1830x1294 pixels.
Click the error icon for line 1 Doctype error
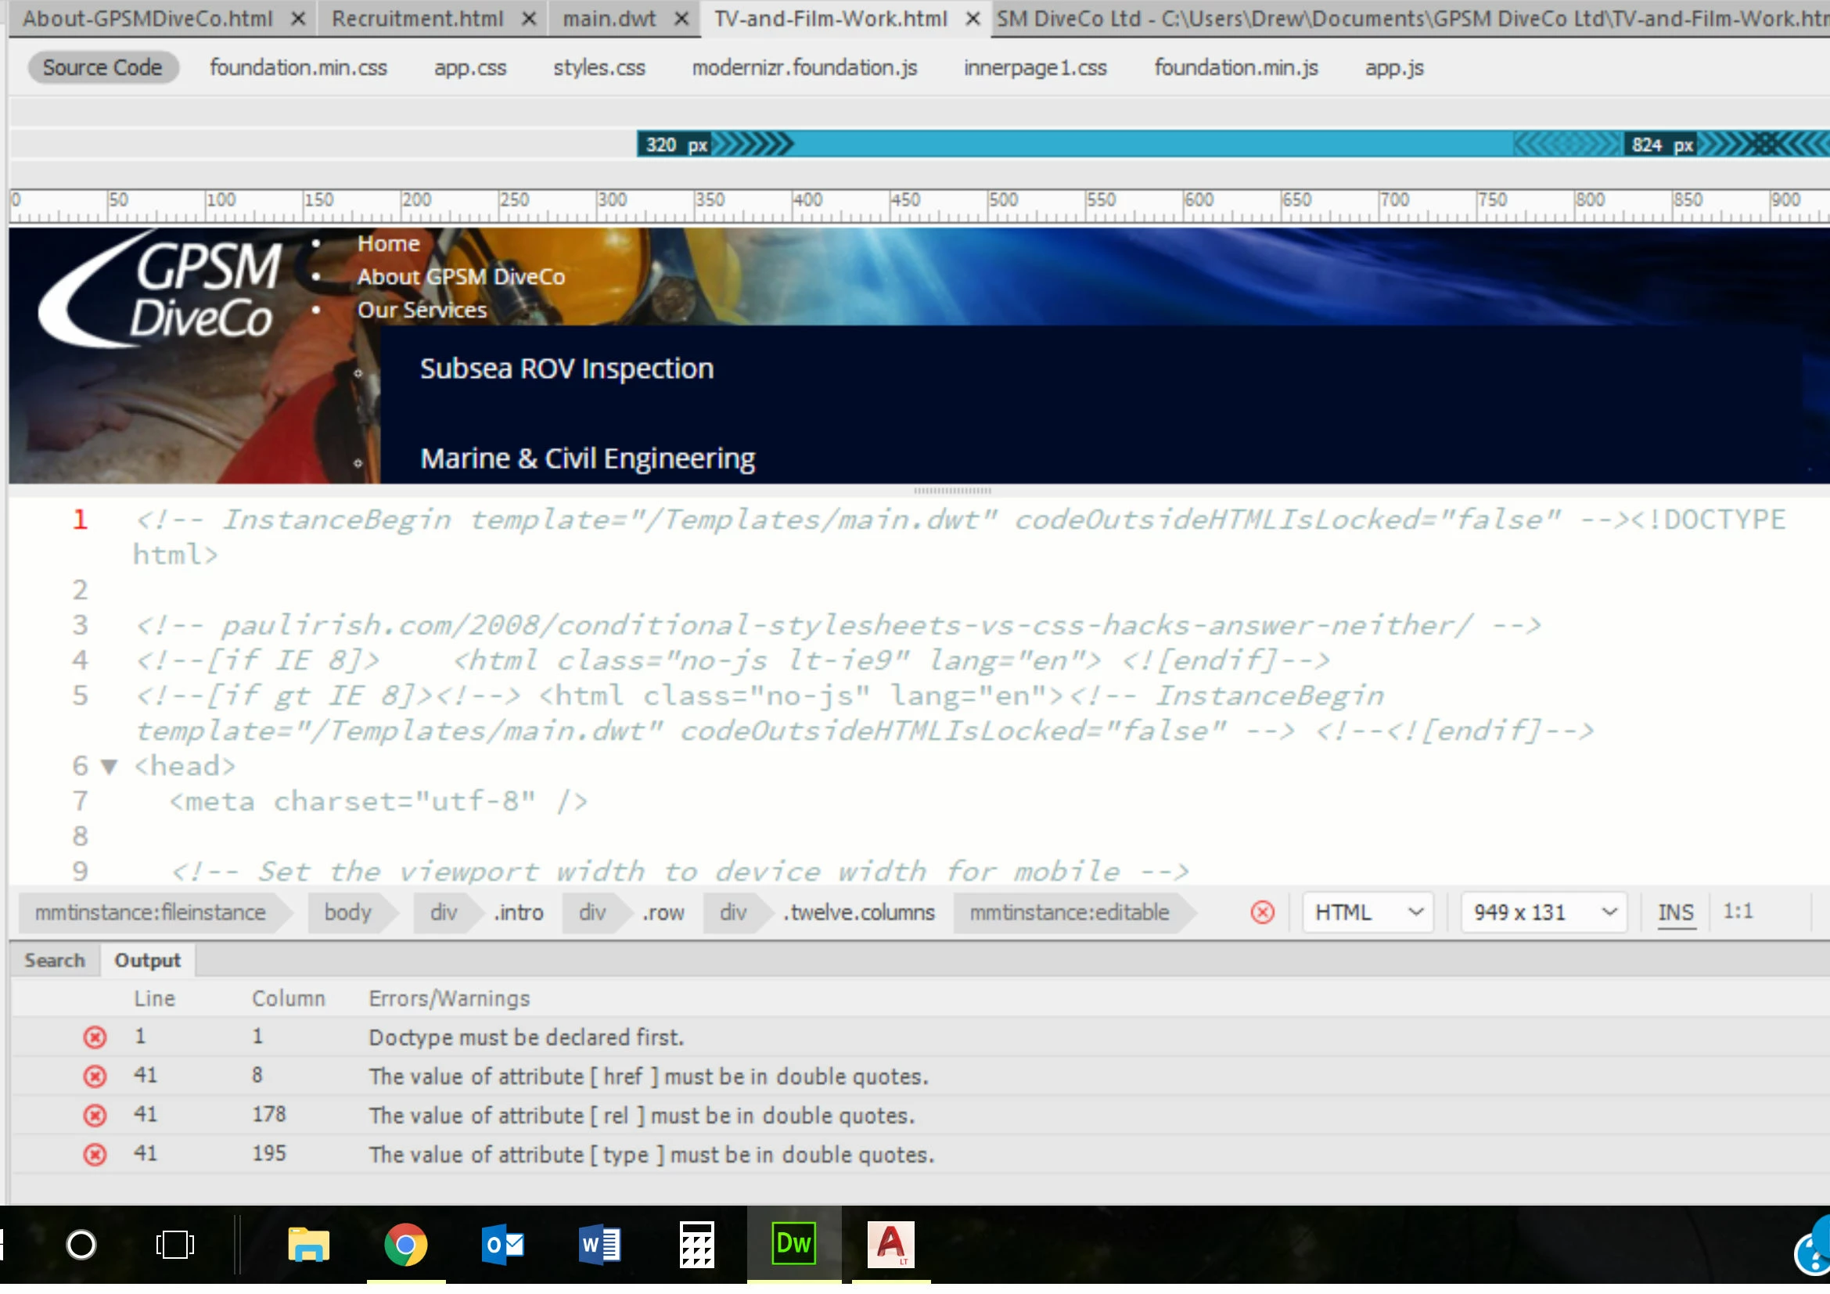[95, 1037]
